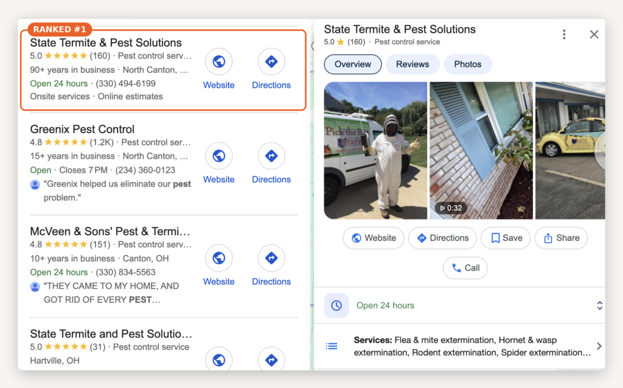Click phone number (330) 834-5563

125,272
